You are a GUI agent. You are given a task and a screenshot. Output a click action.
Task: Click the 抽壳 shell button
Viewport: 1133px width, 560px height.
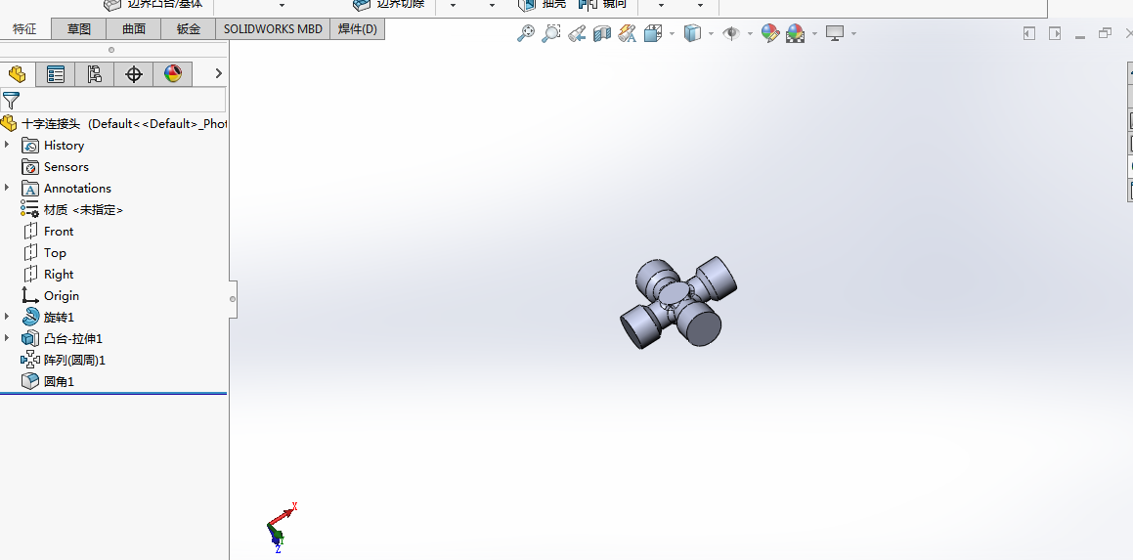tap(542, 4)
